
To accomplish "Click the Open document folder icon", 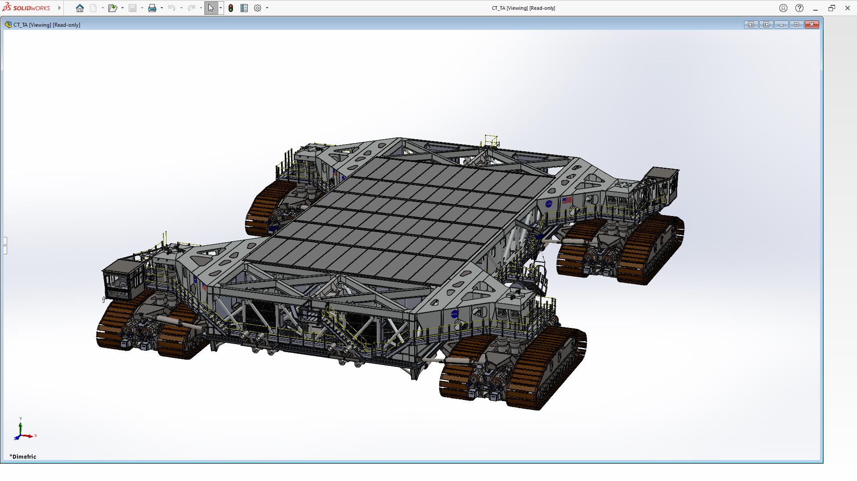I will coord(112,8).
